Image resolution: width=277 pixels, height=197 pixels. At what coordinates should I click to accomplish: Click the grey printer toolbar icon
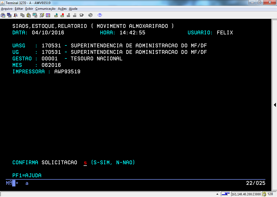point(90,15)
